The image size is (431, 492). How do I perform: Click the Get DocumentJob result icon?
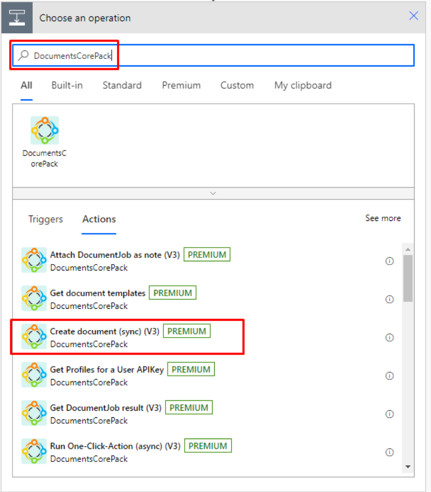(x=34, y=413)
